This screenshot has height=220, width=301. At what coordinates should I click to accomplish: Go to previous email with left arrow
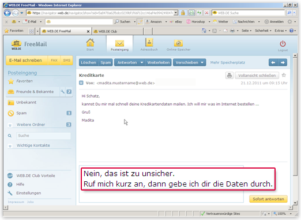tap(273, 62)
